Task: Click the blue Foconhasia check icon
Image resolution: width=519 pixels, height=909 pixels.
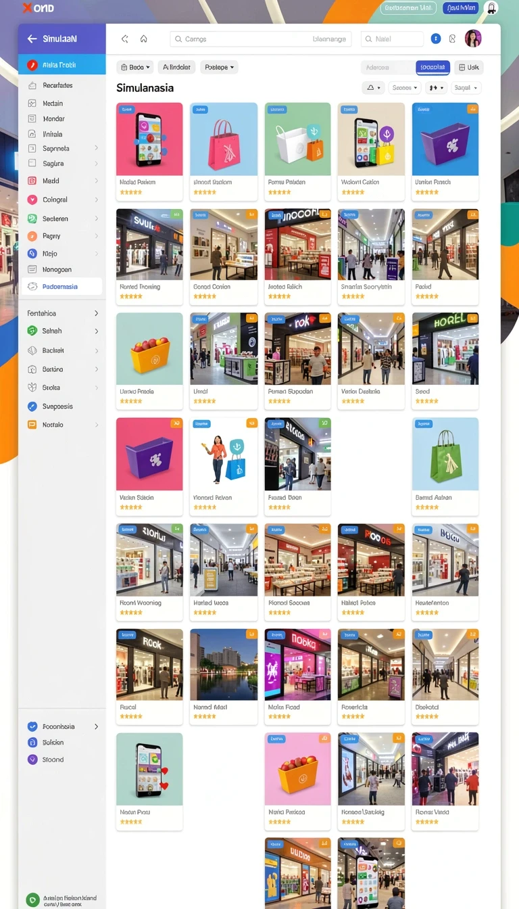Action: 32,726
